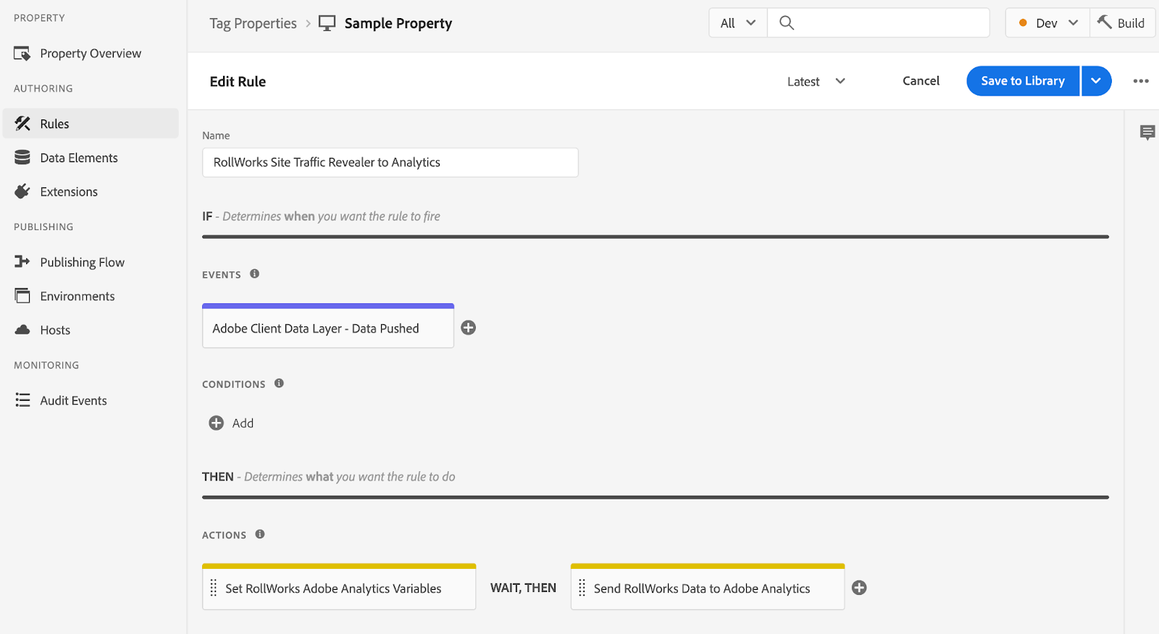The image size is (1159, 634).
Task: Open the Latest revision dropdown
Action: pos(816,82)
